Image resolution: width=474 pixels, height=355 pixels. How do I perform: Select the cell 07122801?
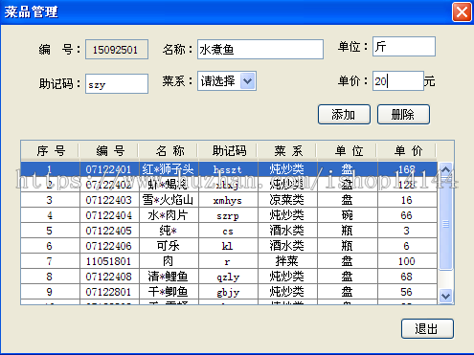109,292
